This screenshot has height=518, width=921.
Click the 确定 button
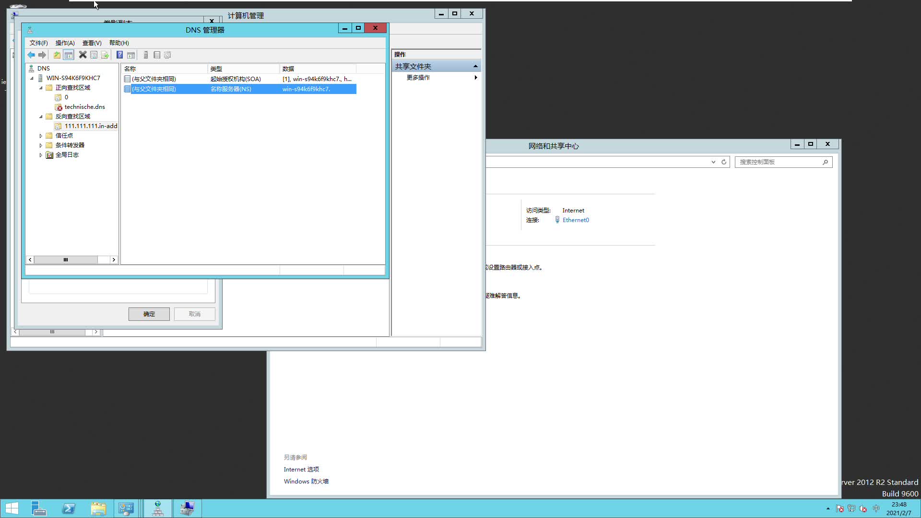pos(149,314)
